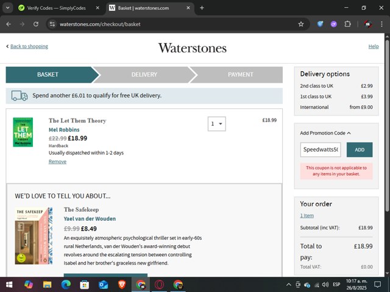
Task: Close the Basket waterstones.com tab
Action: coord(188,8)
